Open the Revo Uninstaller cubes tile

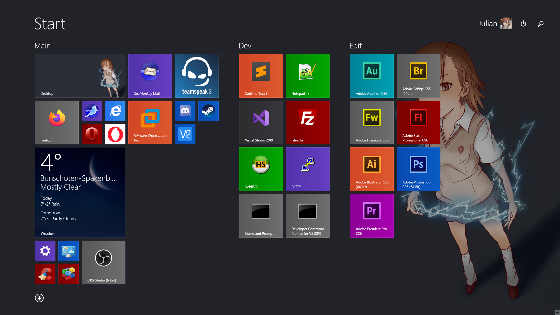69,274
